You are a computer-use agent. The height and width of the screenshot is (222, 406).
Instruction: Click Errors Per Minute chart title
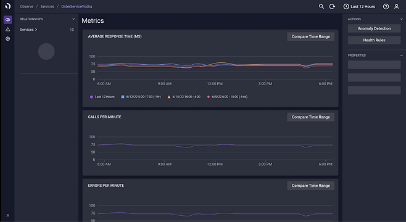[106, 186]
